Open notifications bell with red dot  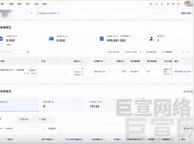(x=168, y=4)
